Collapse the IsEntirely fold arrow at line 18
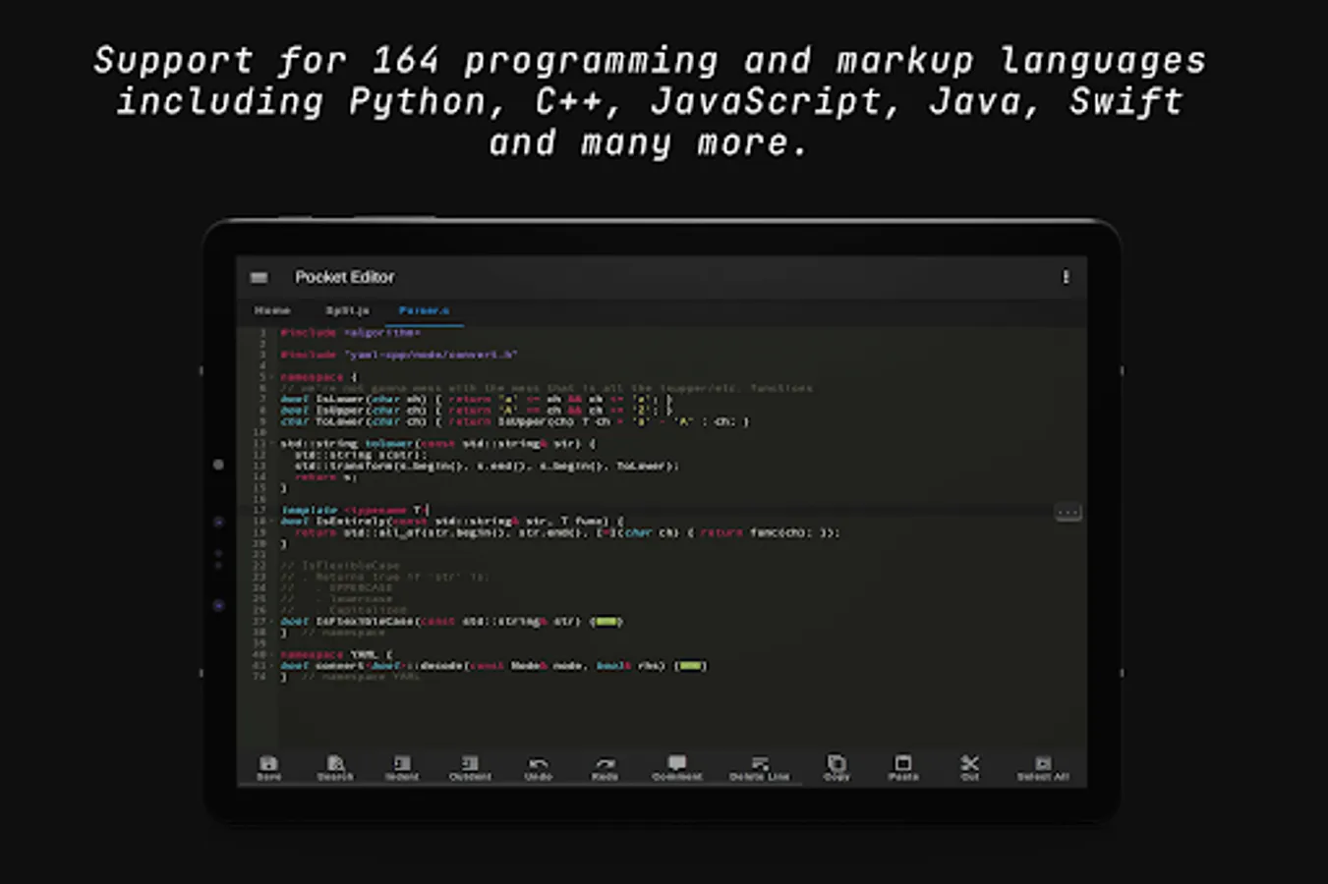Screen dimensions: 1328x884 [272, 522]
